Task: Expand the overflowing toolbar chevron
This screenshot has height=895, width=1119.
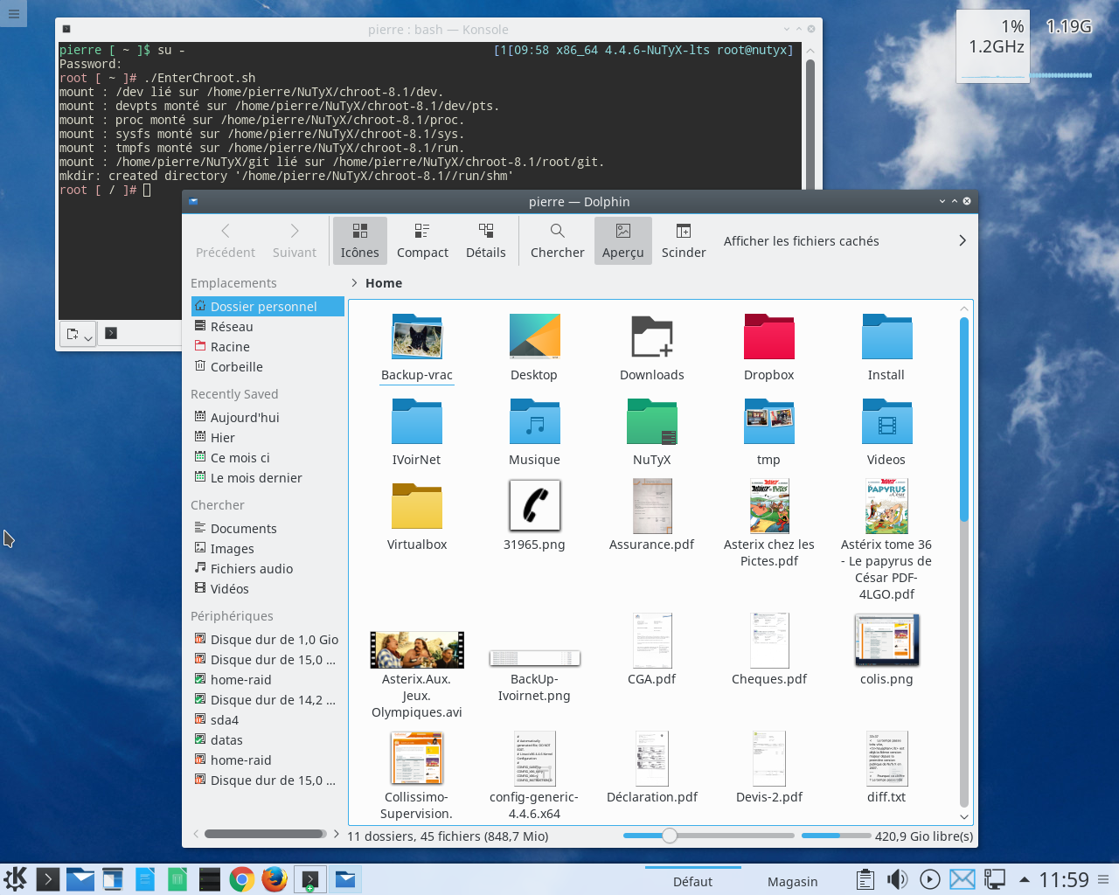Action: (x=963, y=240)
